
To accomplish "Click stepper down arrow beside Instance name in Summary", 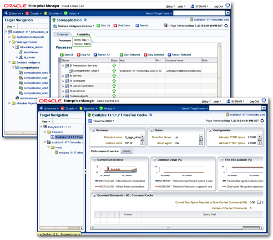I will point(142,143).
